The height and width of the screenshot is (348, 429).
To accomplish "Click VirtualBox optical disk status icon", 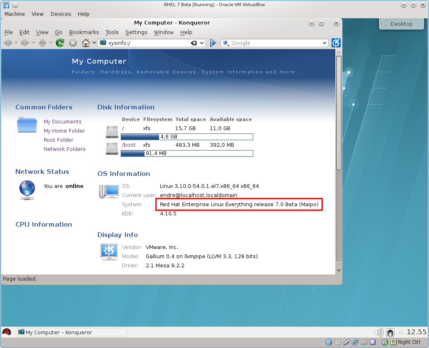I will (338, 342).
